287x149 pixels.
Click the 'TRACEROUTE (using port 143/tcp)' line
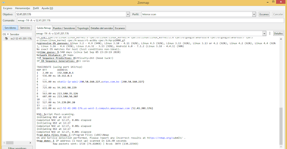[59, 67]
